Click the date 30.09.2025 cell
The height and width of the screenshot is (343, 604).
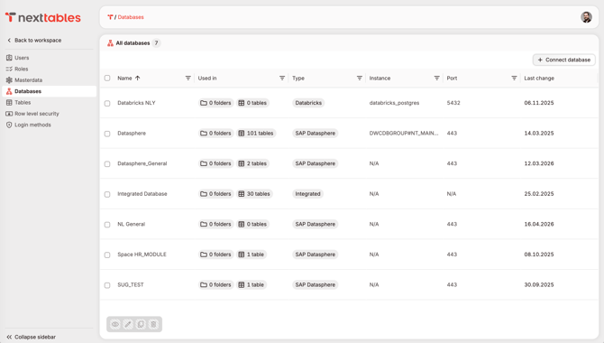click(539, 284)
